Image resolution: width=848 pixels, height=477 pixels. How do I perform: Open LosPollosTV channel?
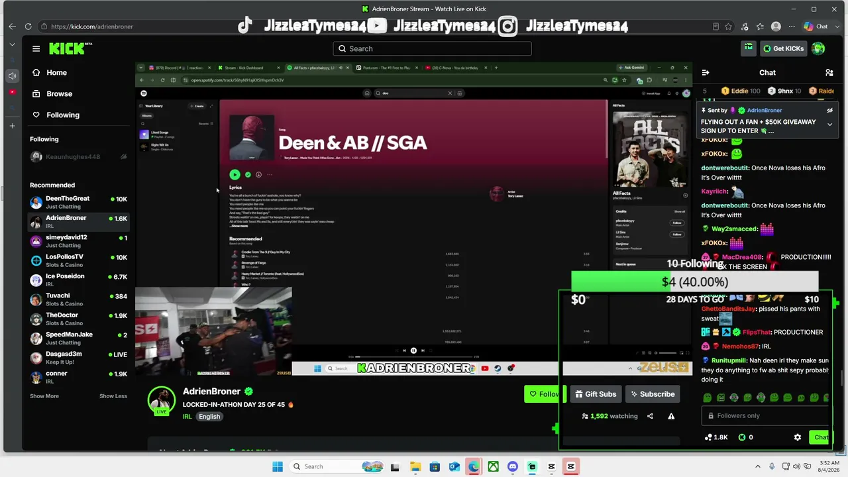tap(79, 260)
